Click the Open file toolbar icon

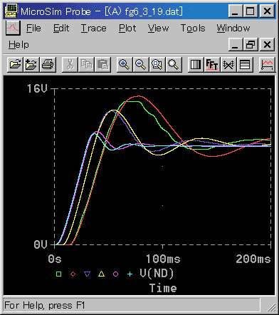(15, 65)
